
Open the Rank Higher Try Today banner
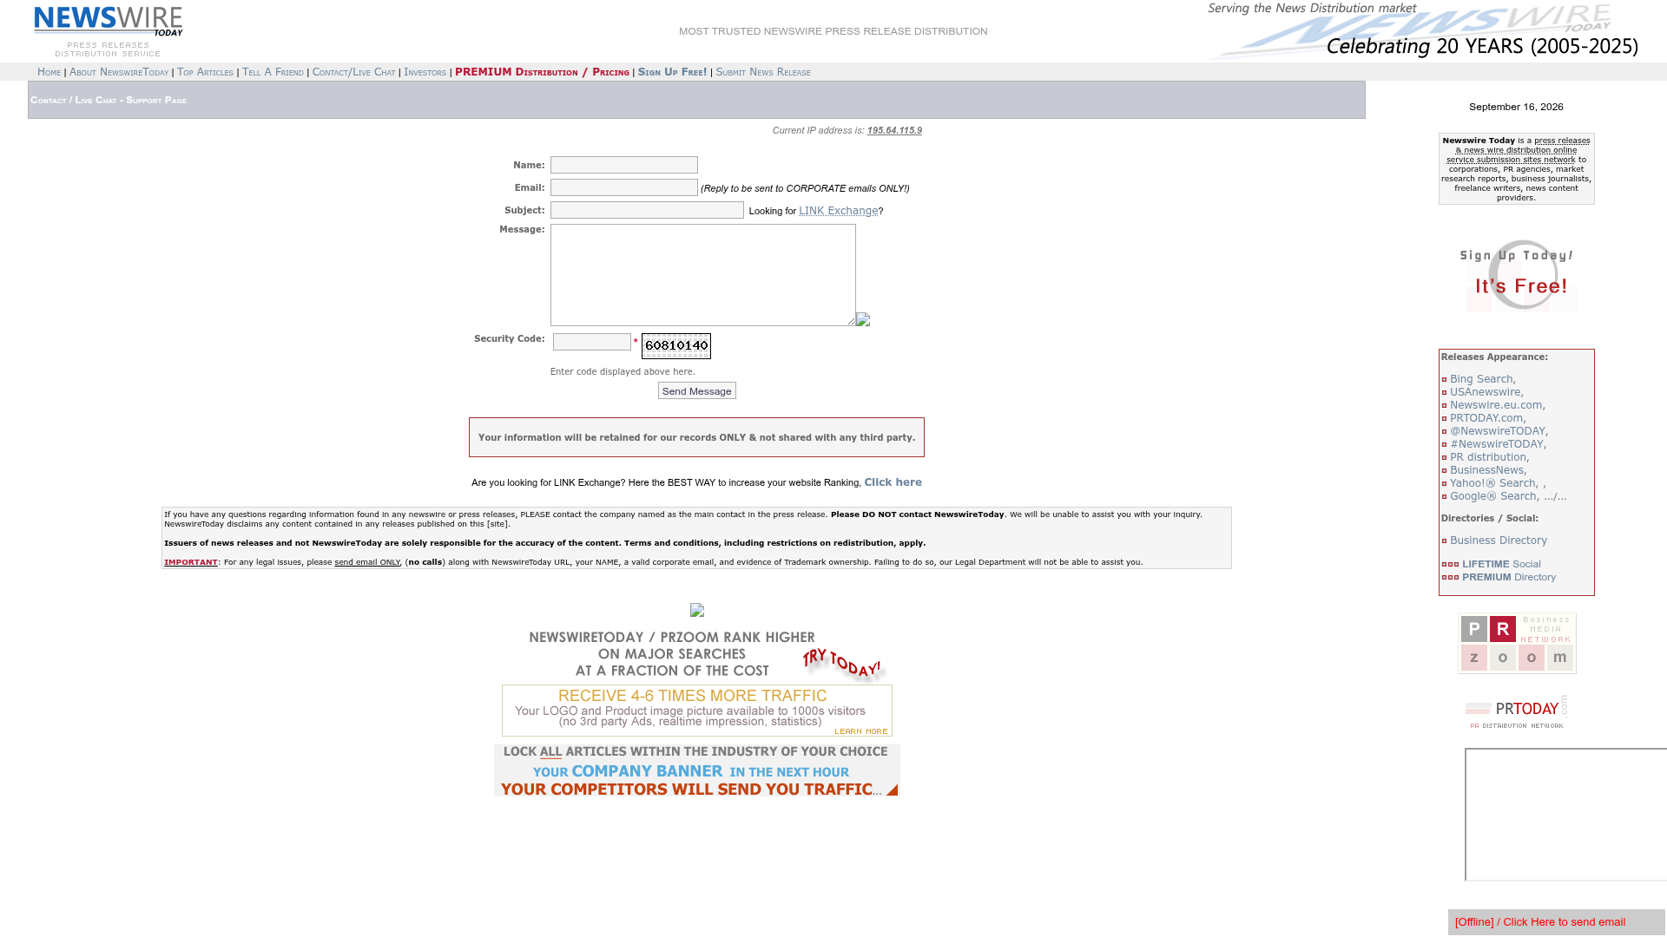(x=705, y=655)
